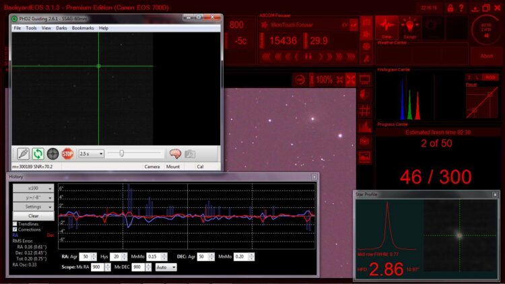Click the zoom fit-to-screen arrows icon

tap(351, 79)
